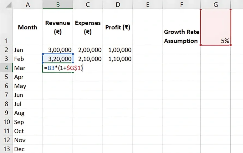The height and width of the screenshot is (153, 243).
Task: Click the Revenue (₹) header cell
Action: click(58, 27)
